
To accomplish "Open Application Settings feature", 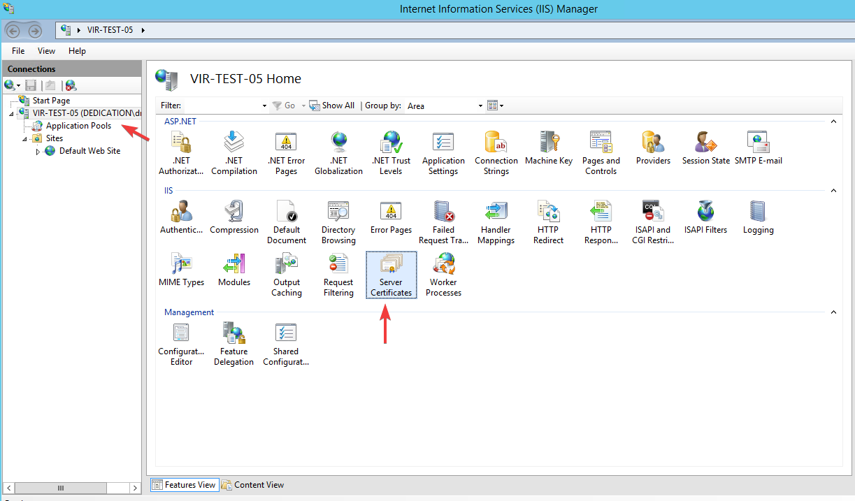I will point(443,154).
